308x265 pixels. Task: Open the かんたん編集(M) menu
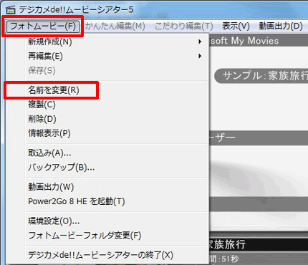point(115,26)
